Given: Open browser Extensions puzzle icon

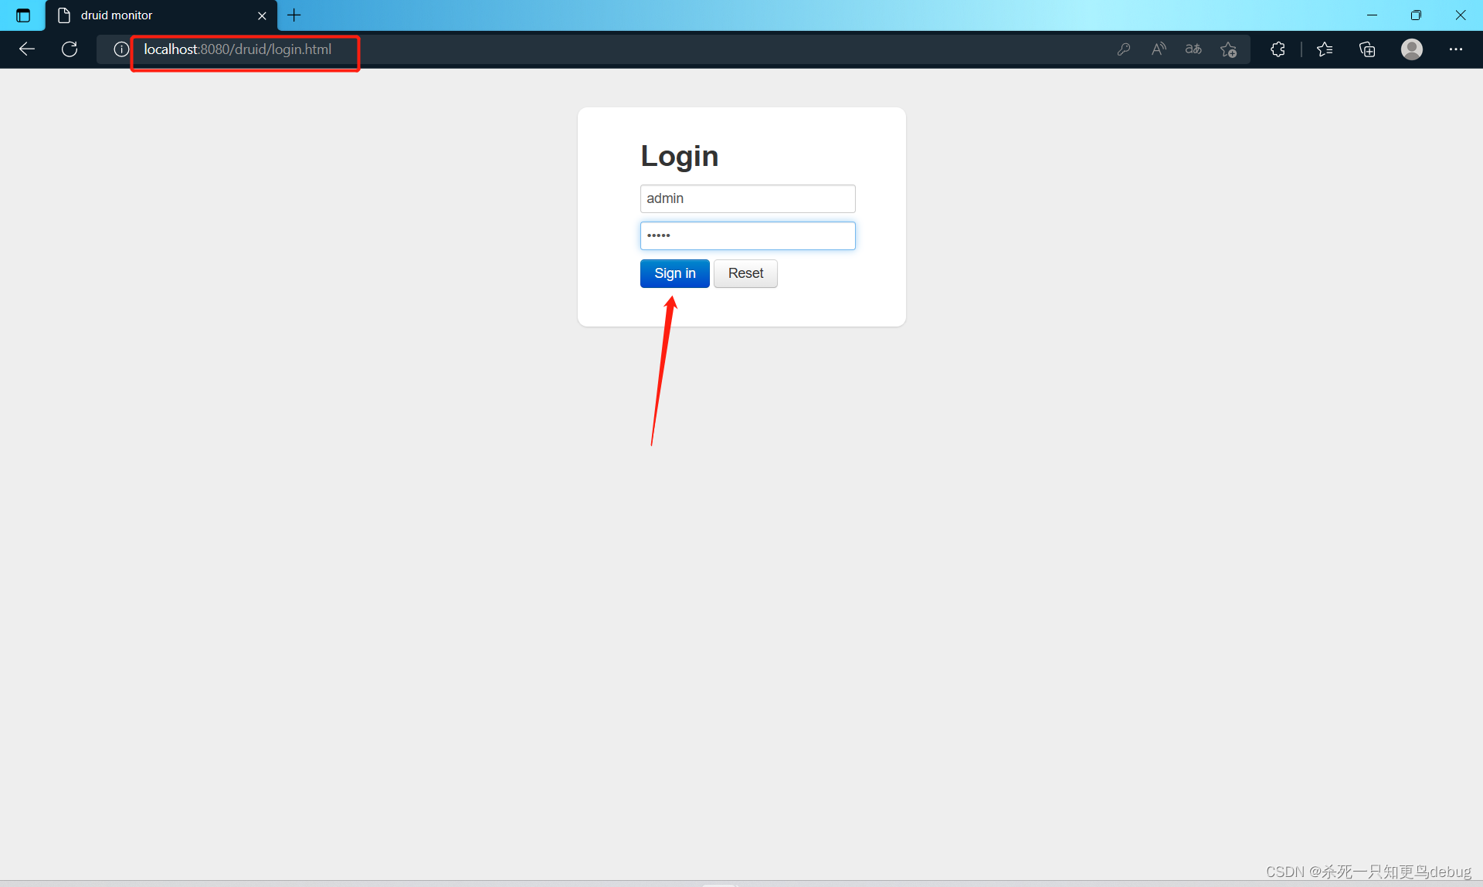Looking at the screenshot, I should (1278, 49).
